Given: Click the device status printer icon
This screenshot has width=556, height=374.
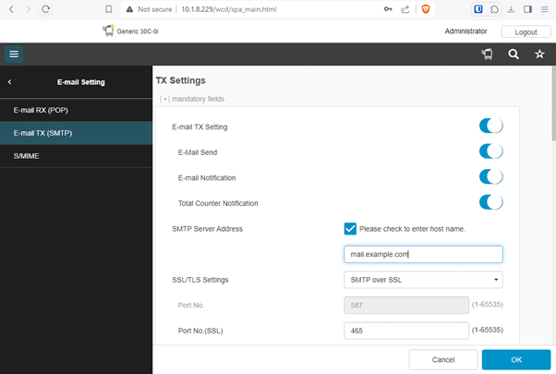Looking at the screenshot, I should [x=488, y=54].
